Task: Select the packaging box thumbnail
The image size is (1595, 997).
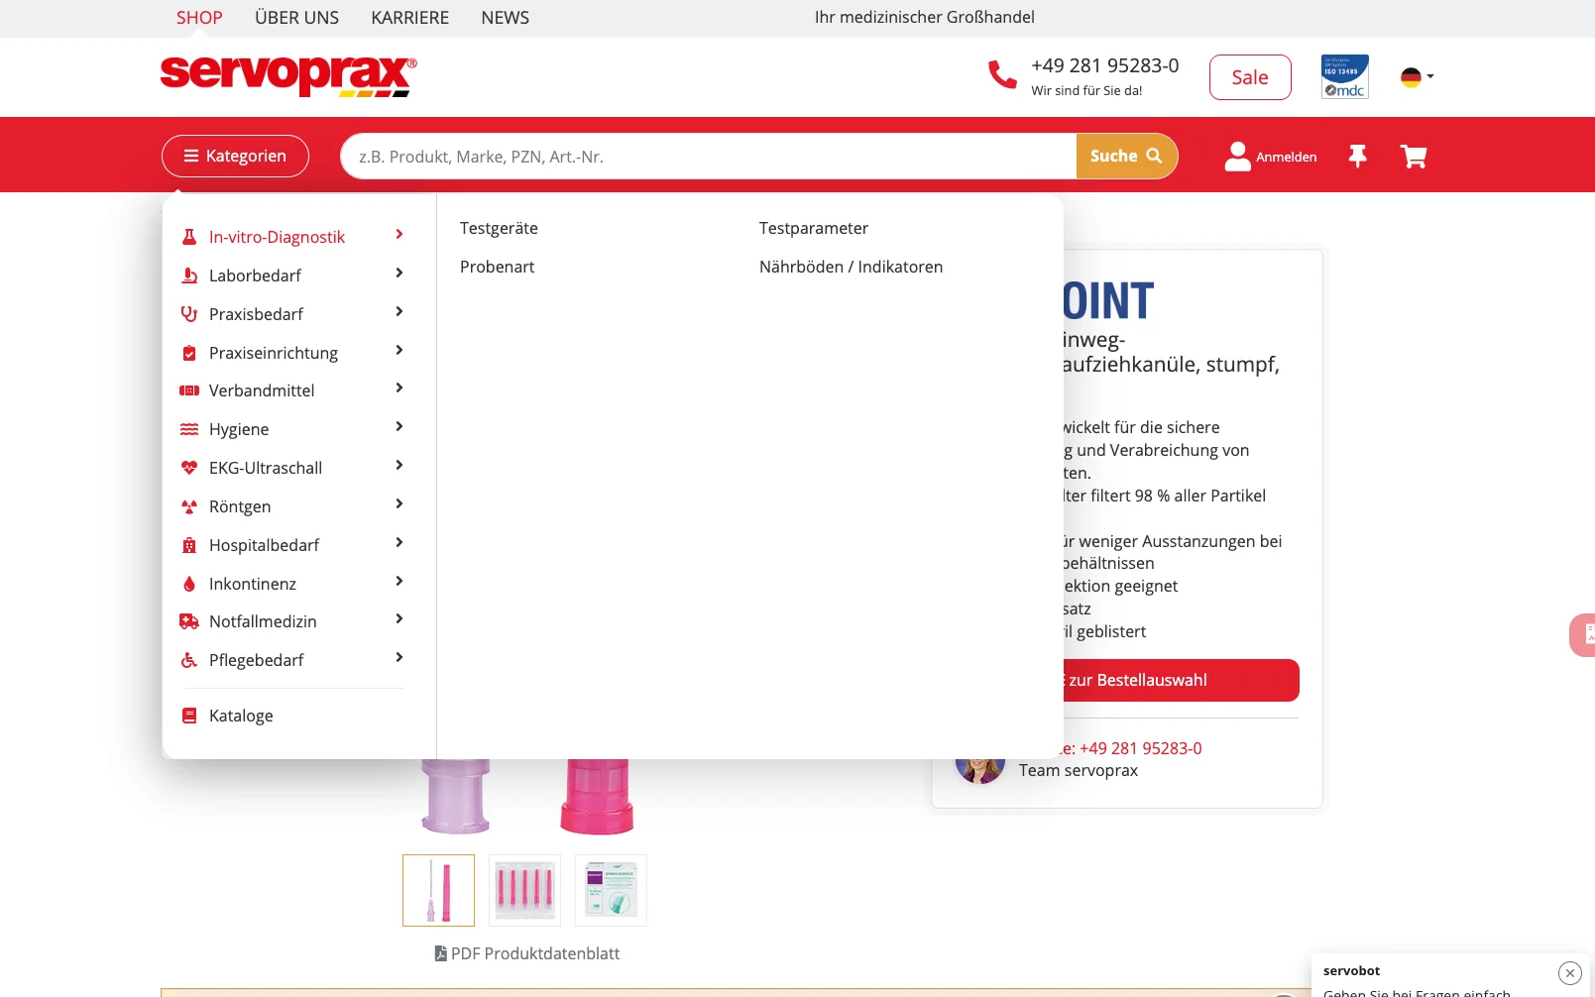Action: click(611, 890)
